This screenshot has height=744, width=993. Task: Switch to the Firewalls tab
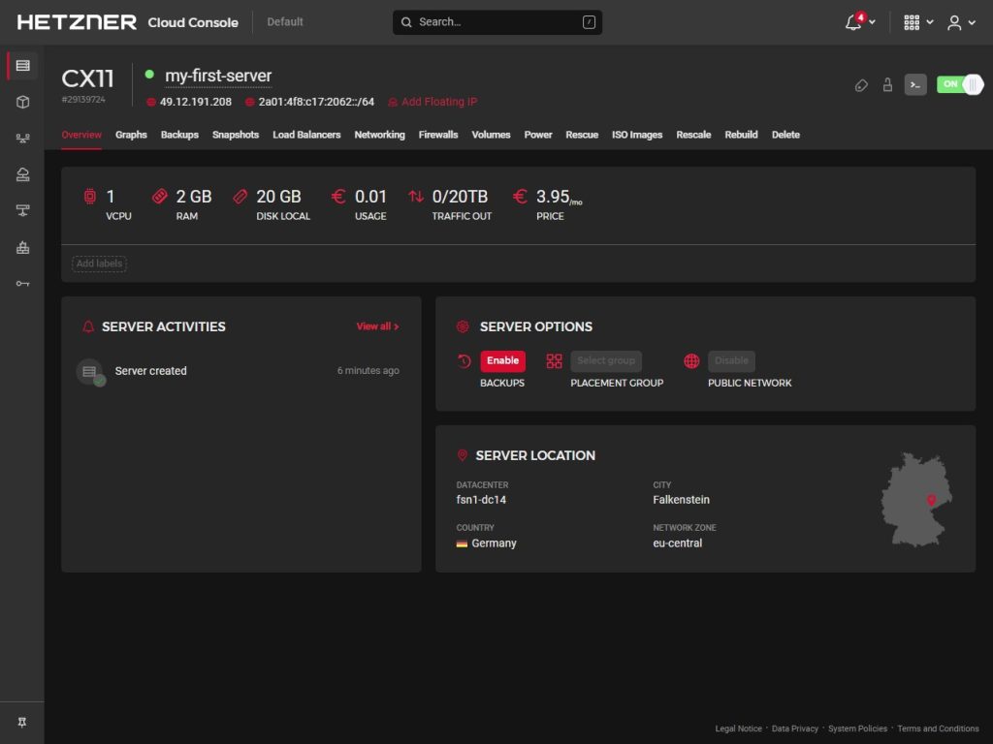click(x=438, y=135)
